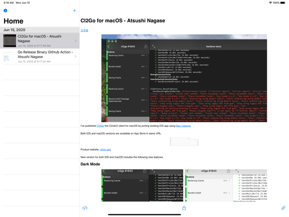Open the HTML source code icon
This screenshot has height=217, width=289.
85,208
